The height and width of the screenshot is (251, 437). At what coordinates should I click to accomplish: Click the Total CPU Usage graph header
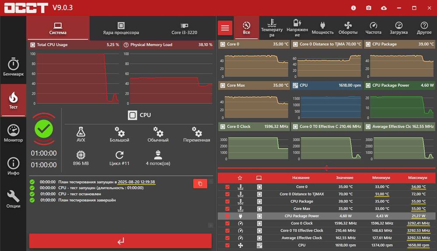click(74, 45)
